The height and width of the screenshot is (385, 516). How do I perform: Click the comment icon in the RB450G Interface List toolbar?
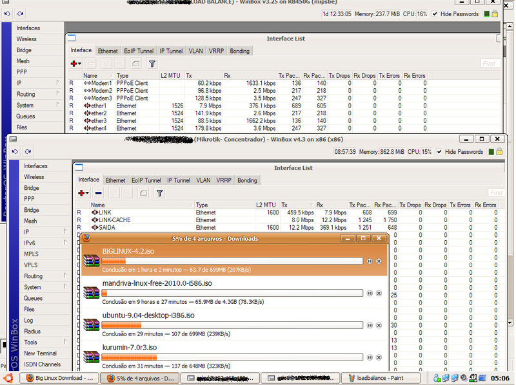pos(135,64)
